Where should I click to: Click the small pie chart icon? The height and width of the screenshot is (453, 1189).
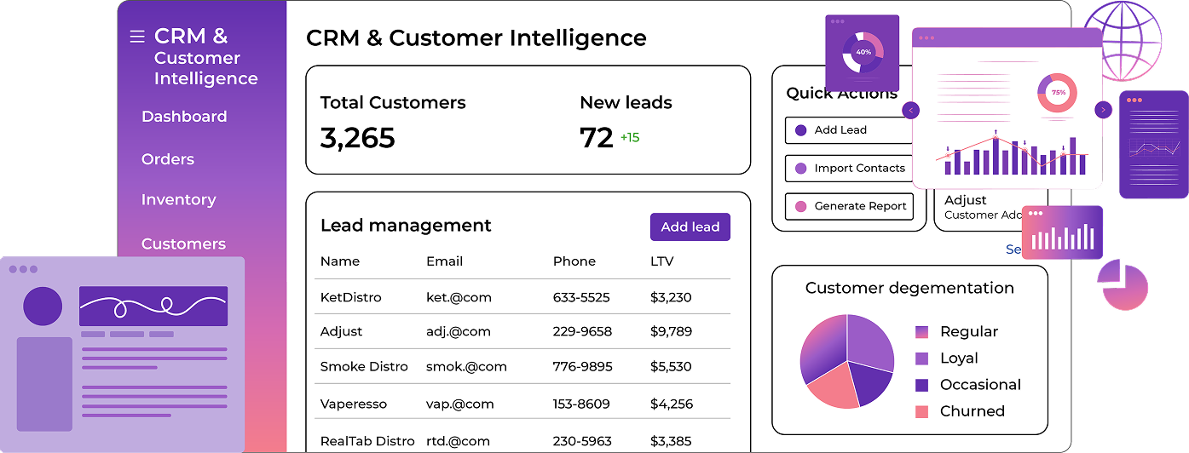(x=1124, y=286)
